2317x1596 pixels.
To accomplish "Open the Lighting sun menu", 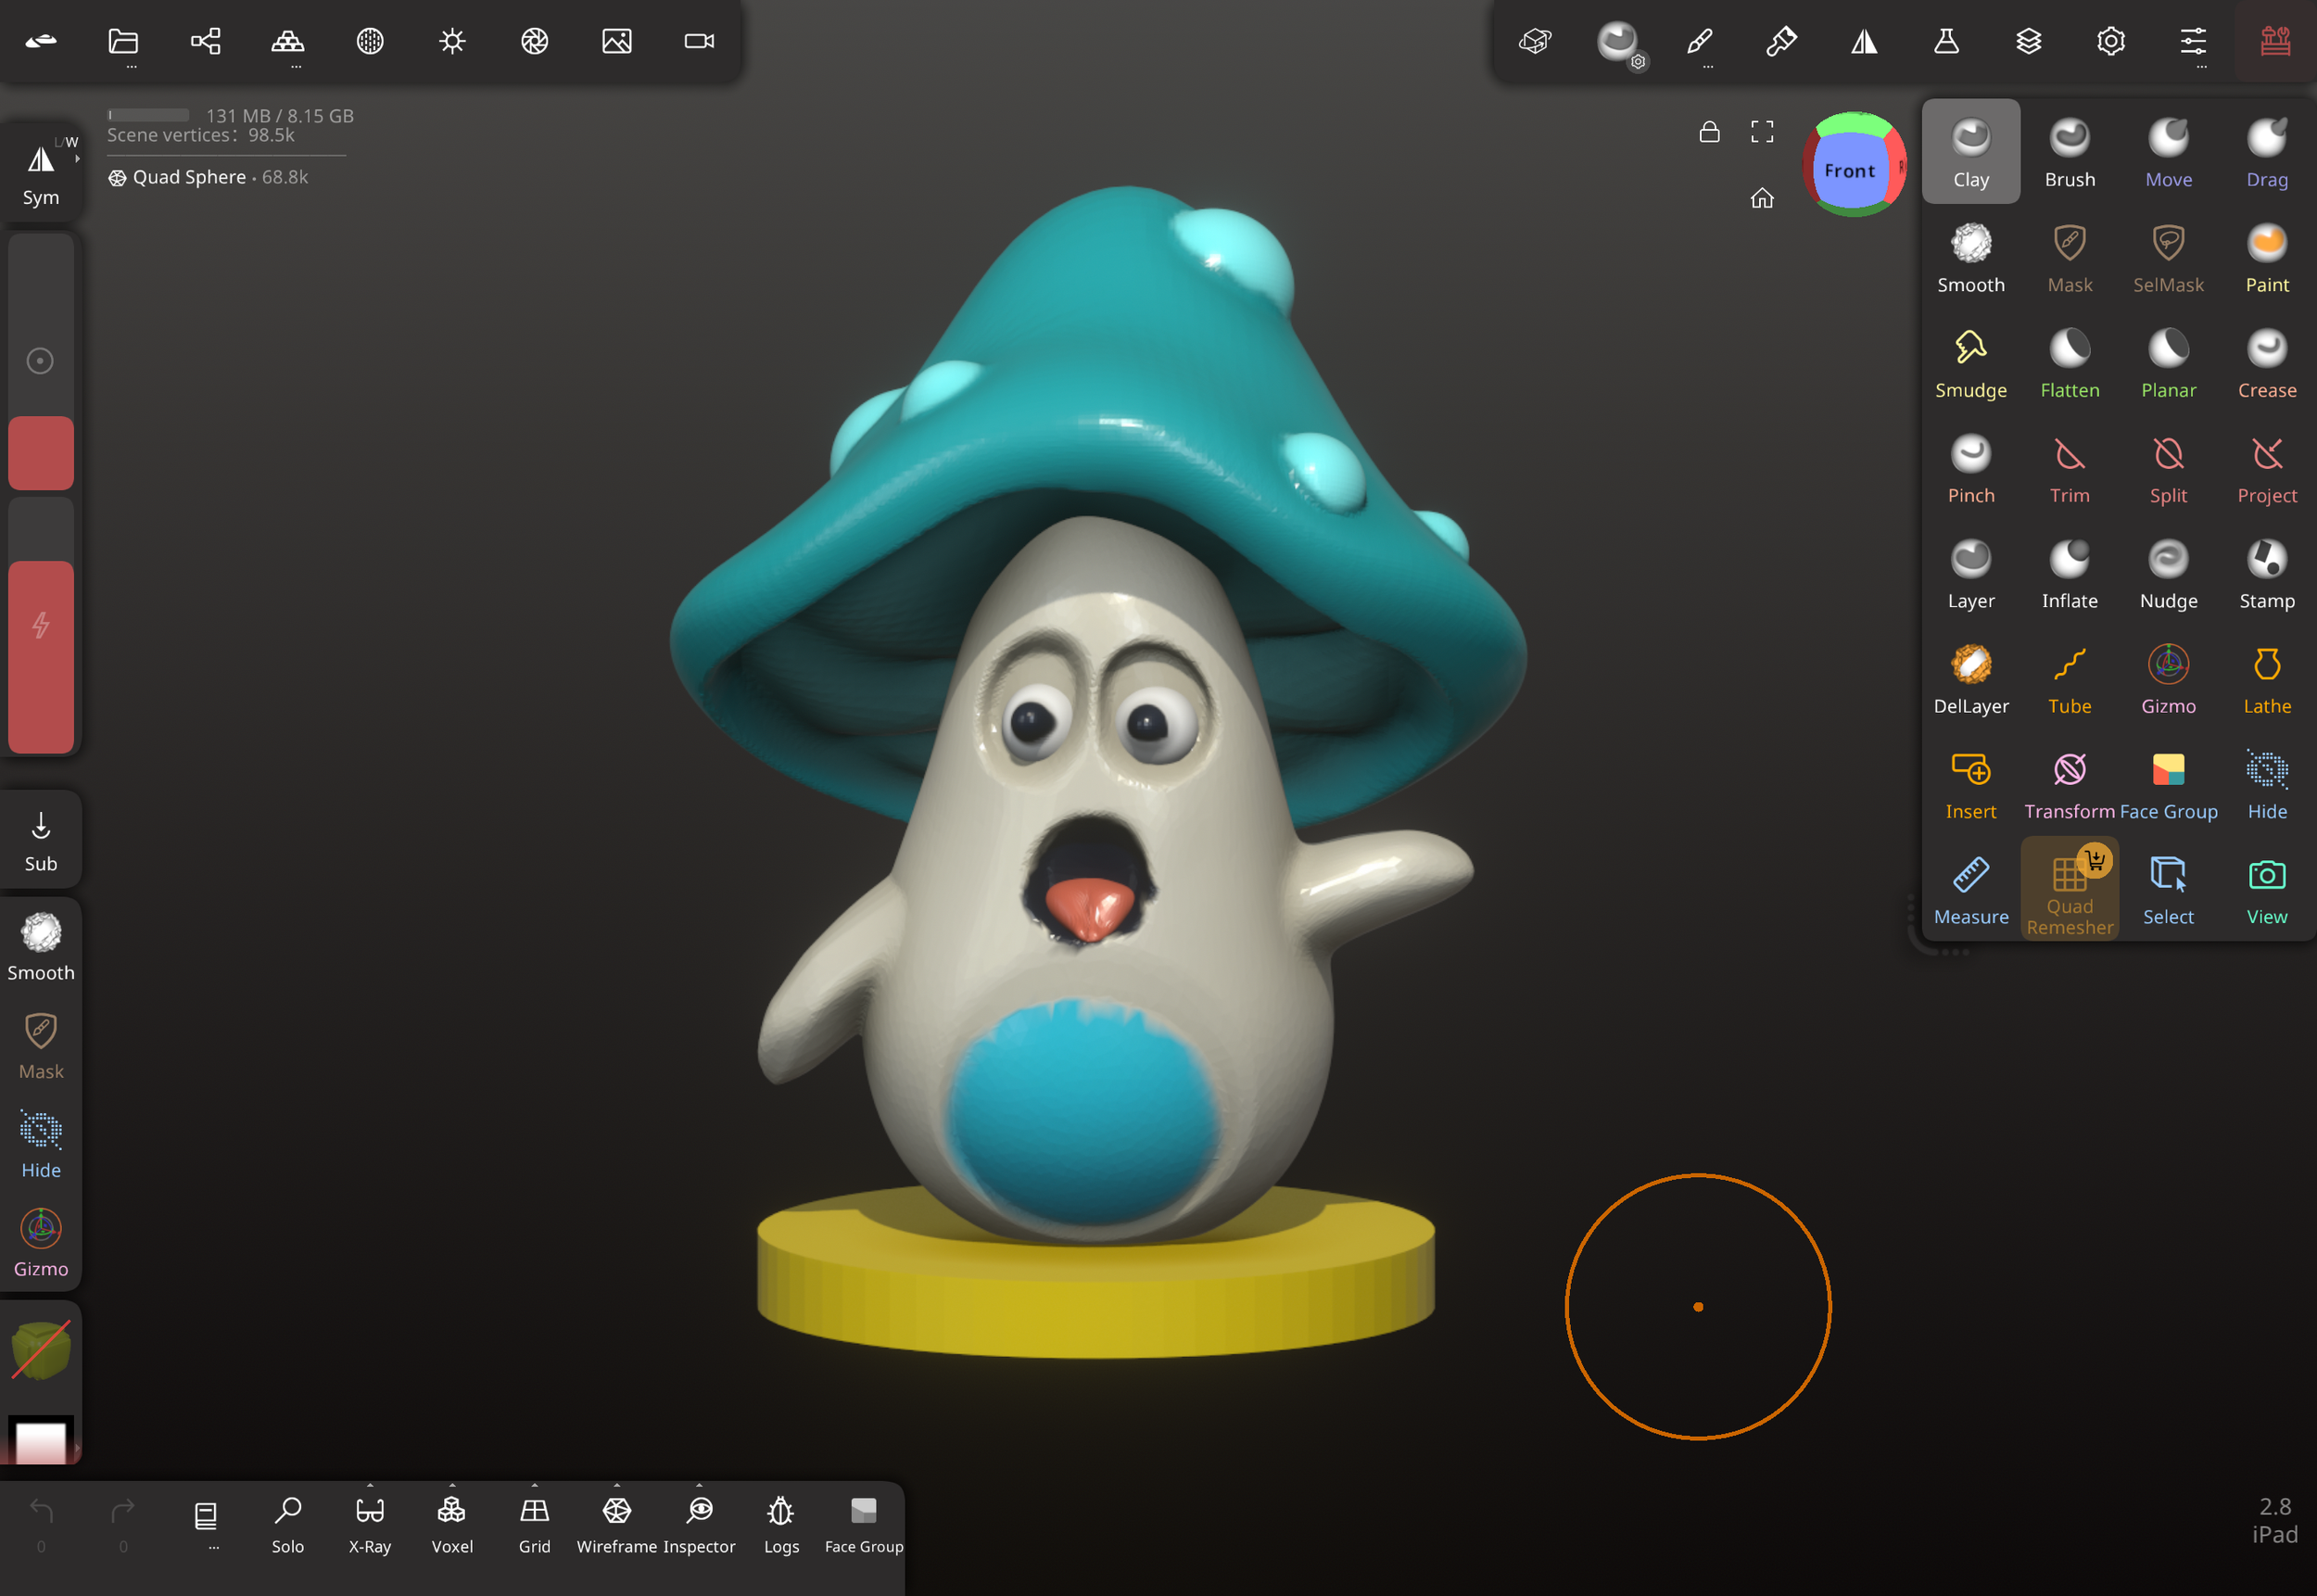I will [452, 42].
